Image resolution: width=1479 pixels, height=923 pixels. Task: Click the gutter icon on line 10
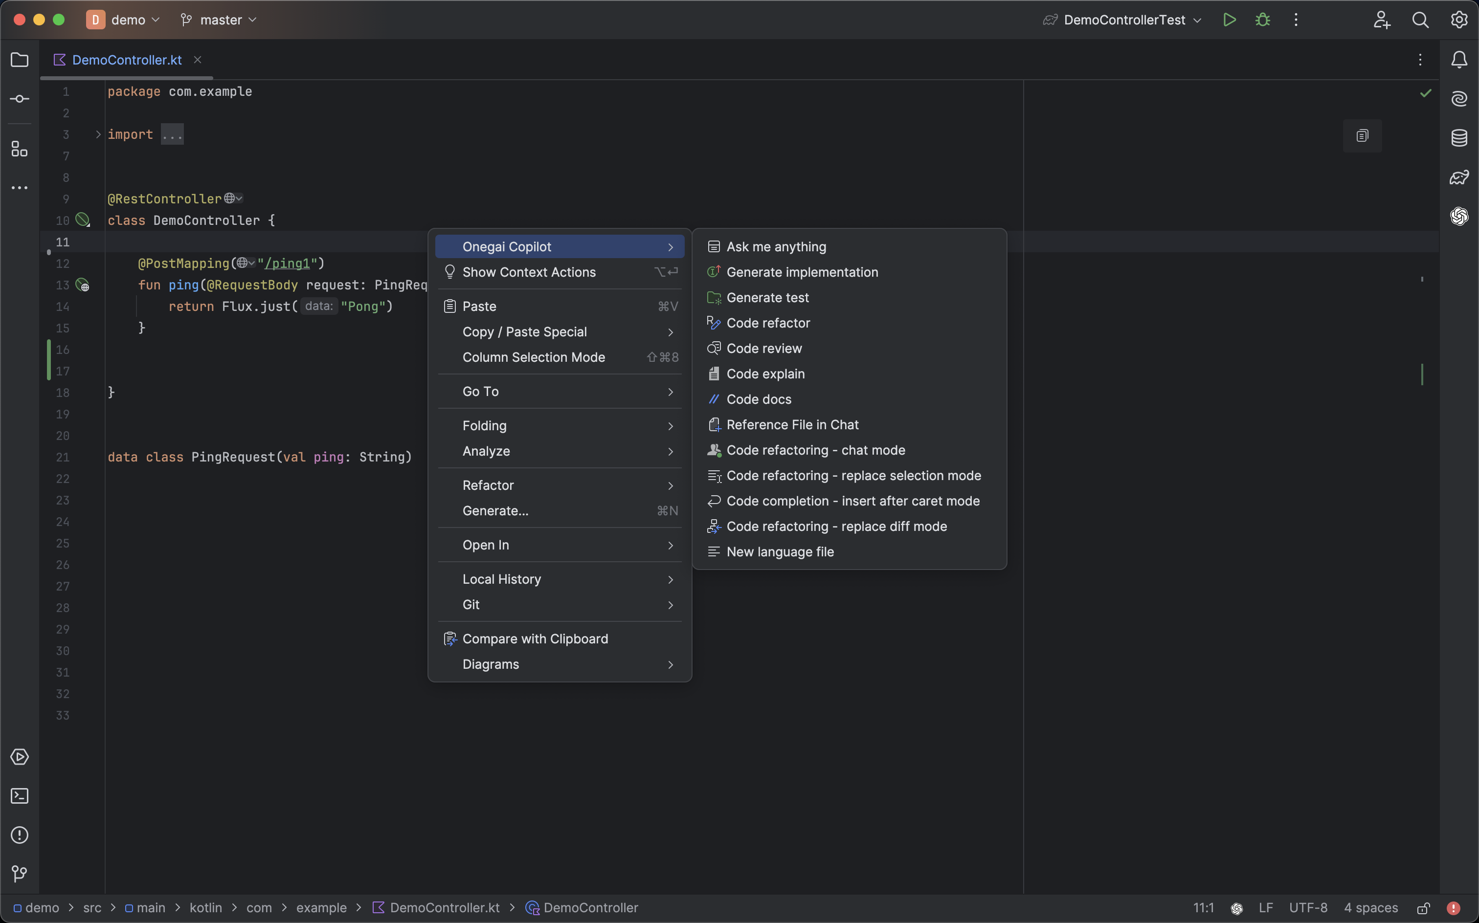tap(83, 220)
